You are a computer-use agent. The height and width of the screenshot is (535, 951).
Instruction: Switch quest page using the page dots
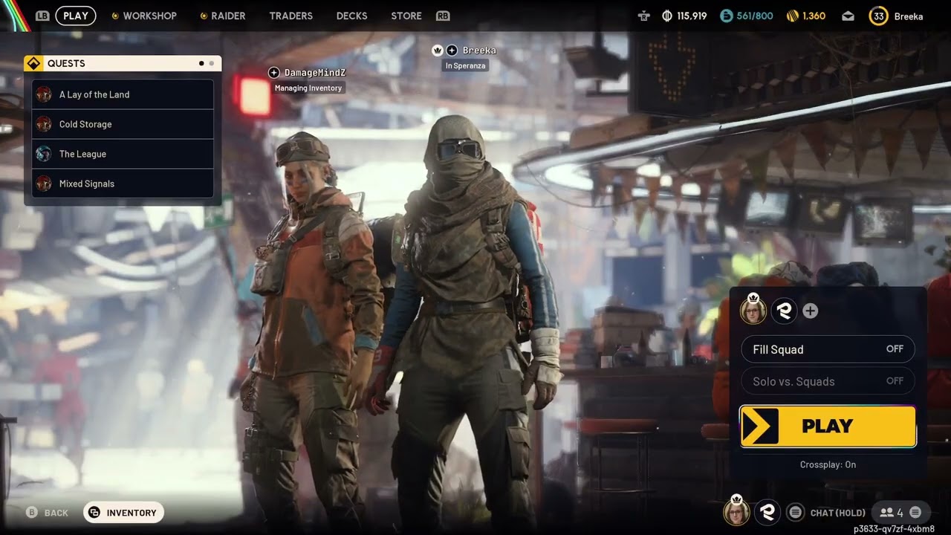[207, 63]
